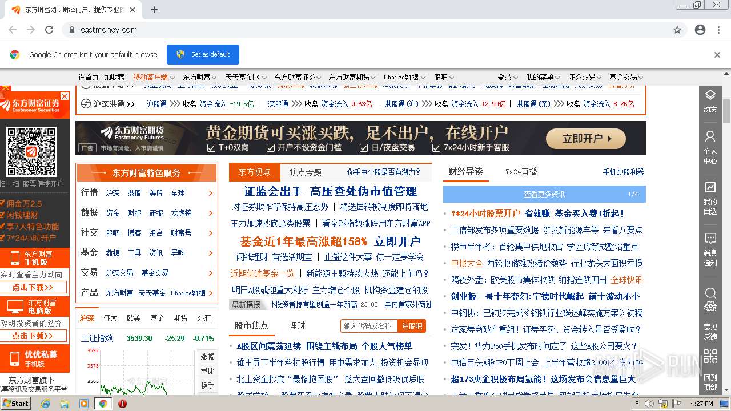Click the 日/夜盘交易 checkbox in banner

pos(364,147)
